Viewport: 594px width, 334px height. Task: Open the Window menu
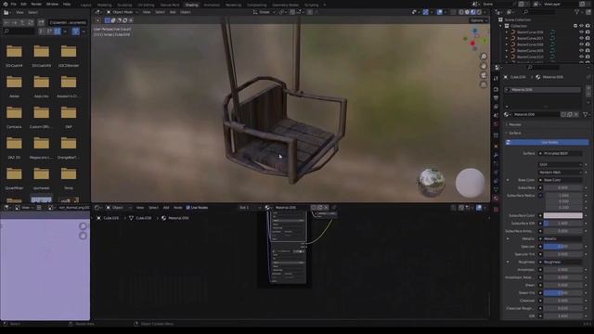pos(52,4)
